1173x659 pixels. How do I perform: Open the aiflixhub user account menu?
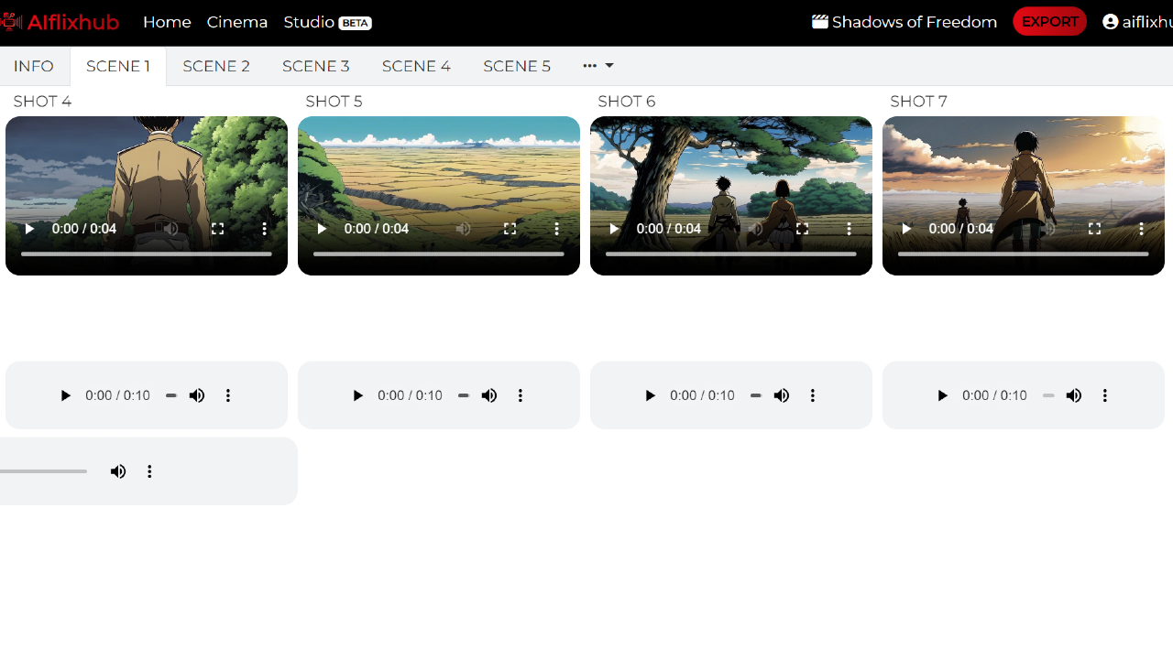[1137, 22]
